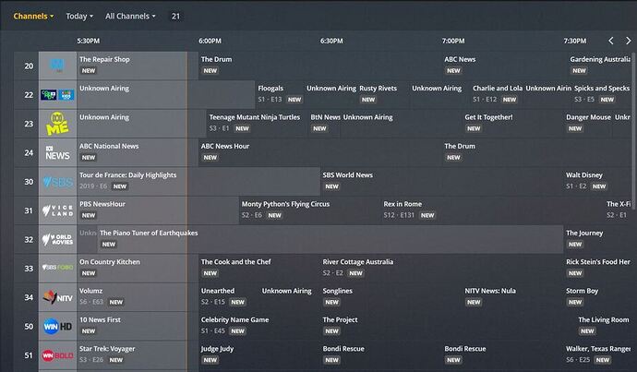Open Walt Disney S1 E2 listing

click(597, 182)
